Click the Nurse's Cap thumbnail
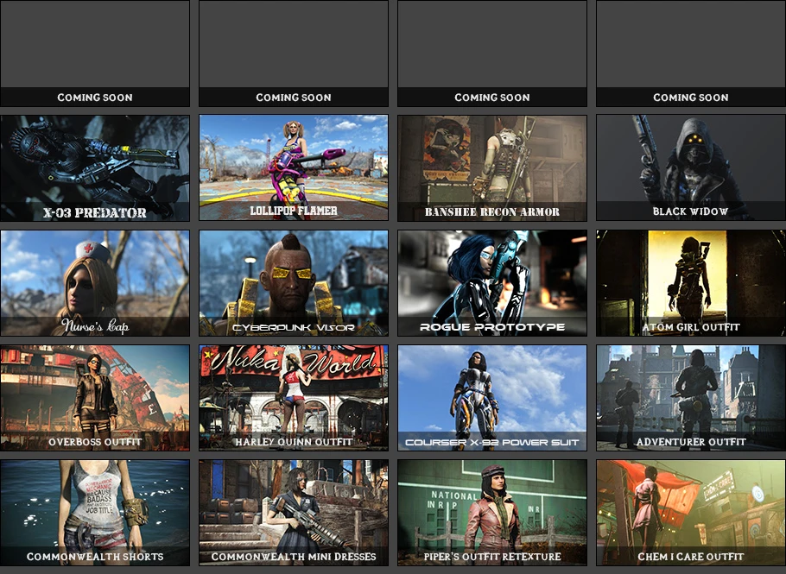The width and height of the screenshot is (786, 574). [x=95, y=283]
